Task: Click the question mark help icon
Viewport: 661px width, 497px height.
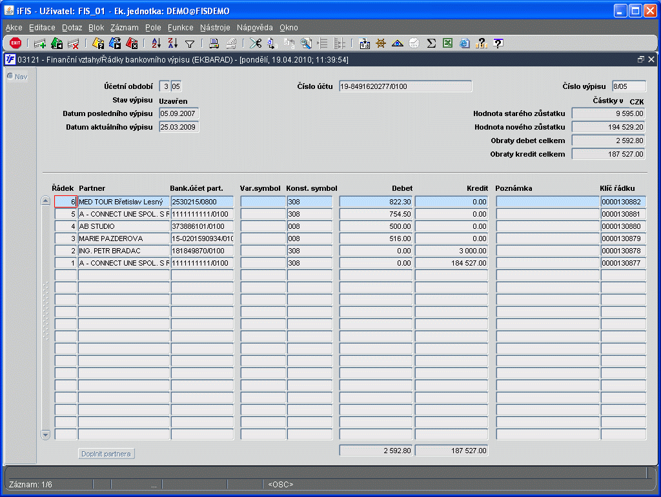Action: tap(498, 43)
